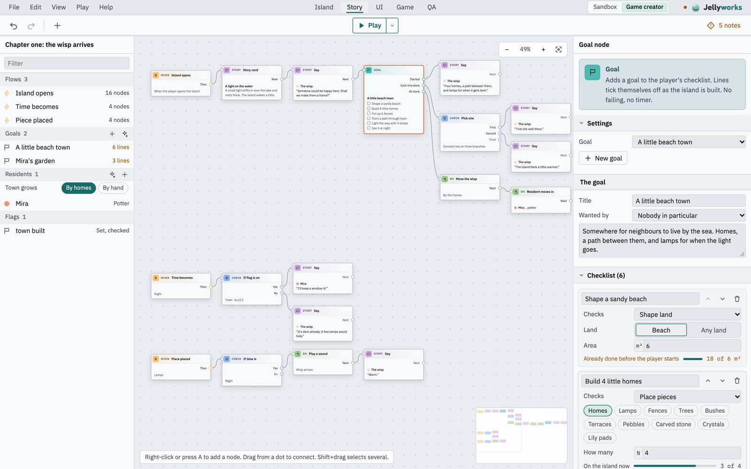Open the Goal dropdown 'A little beach town'

[x=689, y=142]
